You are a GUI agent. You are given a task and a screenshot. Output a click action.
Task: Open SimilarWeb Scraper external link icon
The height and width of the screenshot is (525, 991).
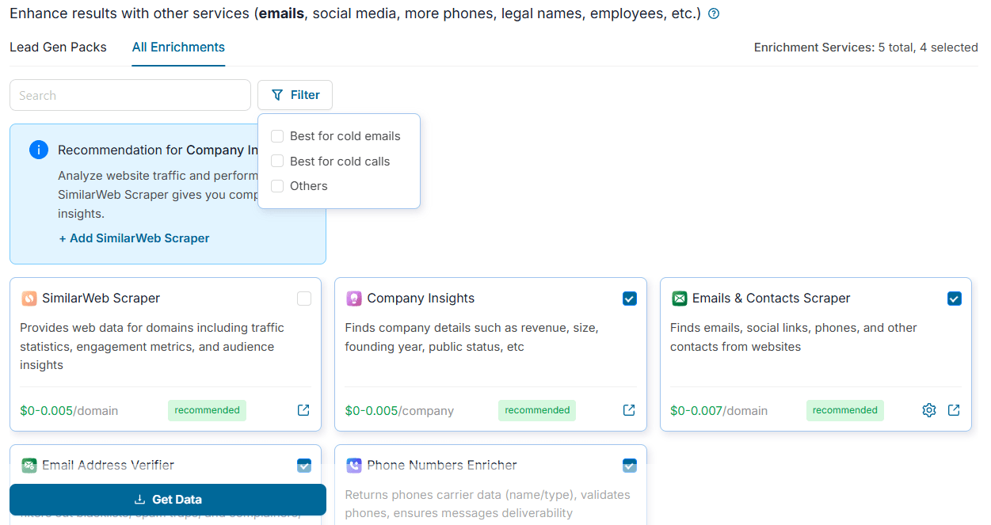tap(303, 410)
